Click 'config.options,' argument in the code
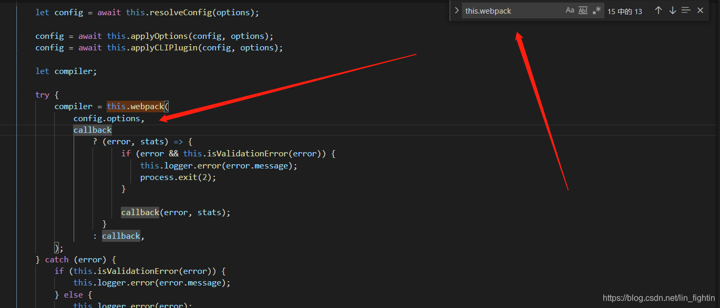Viewport: 720px width, 308px height. (109, 119)
